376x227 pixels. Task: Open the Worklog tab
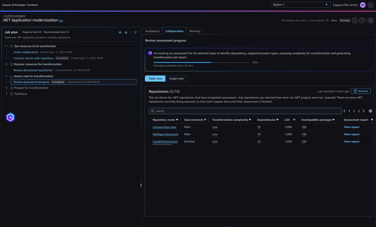click(195, 31)
